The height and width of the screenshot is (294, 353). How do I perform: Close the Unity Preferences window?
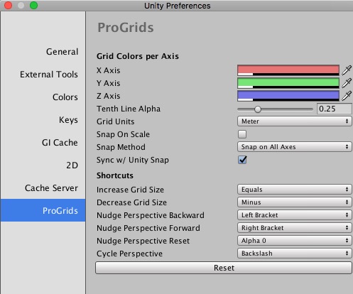[9, 6]
